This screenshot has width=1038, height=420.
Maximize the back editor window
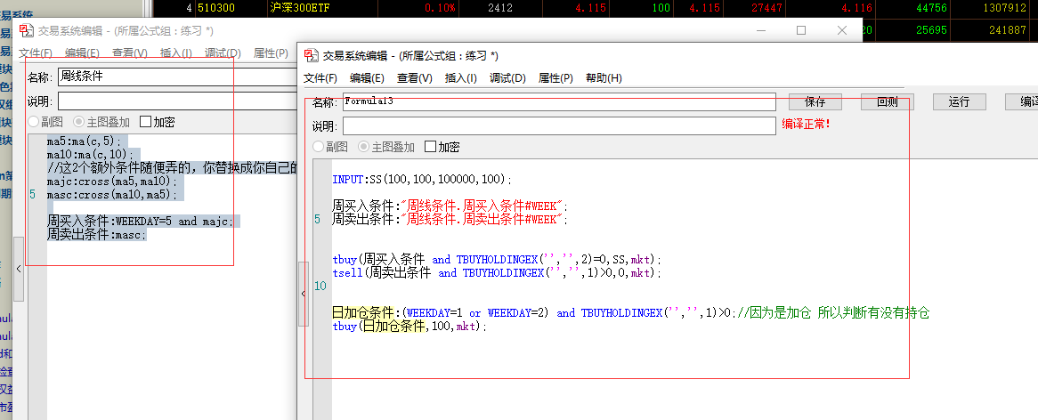801,29
